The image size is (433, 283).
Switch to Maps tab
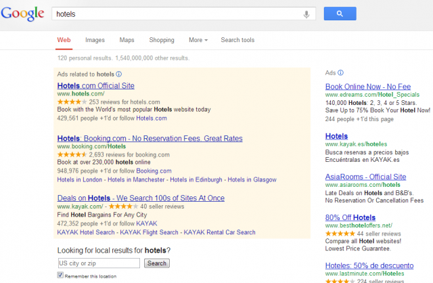click(x=127, y=40)
